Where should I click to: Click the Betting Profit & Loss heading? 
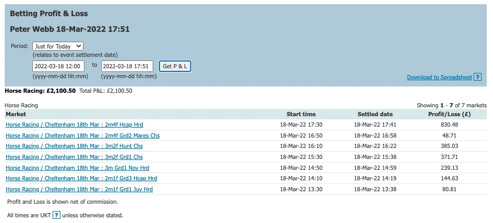coord(49,14)
